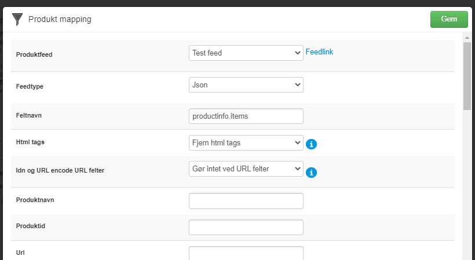475x260 pixels.
Task: Click the info icon next to Html tags
Action: 311,144
